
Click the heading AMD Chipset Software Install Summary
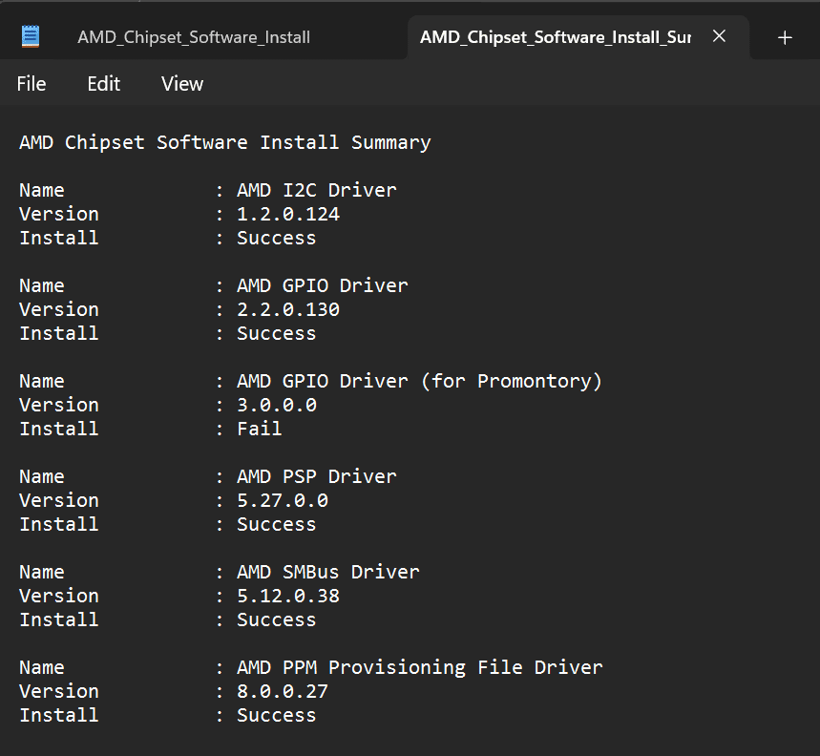pos(225,142)
